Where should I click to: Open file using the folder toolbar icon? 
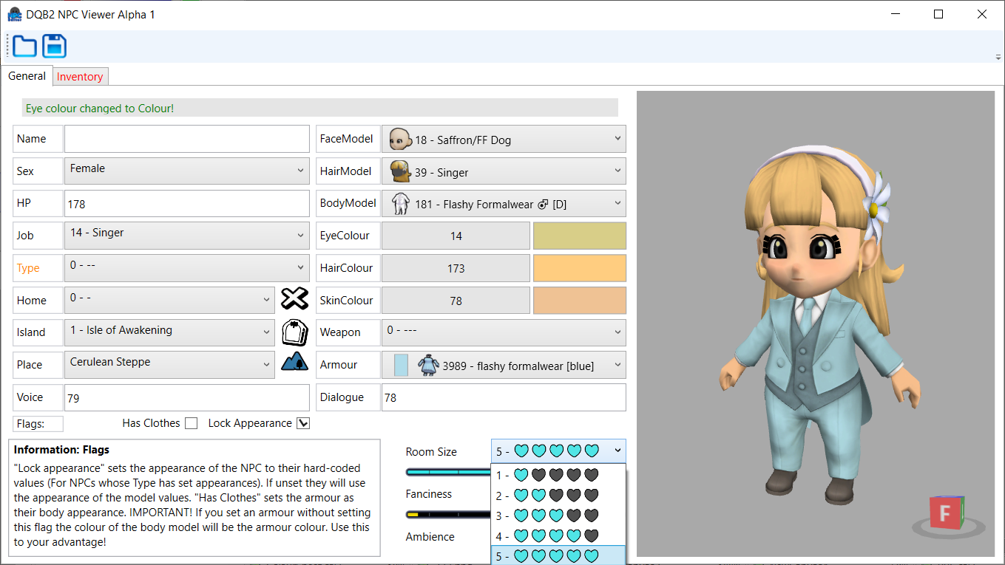[x=25, y=47]
